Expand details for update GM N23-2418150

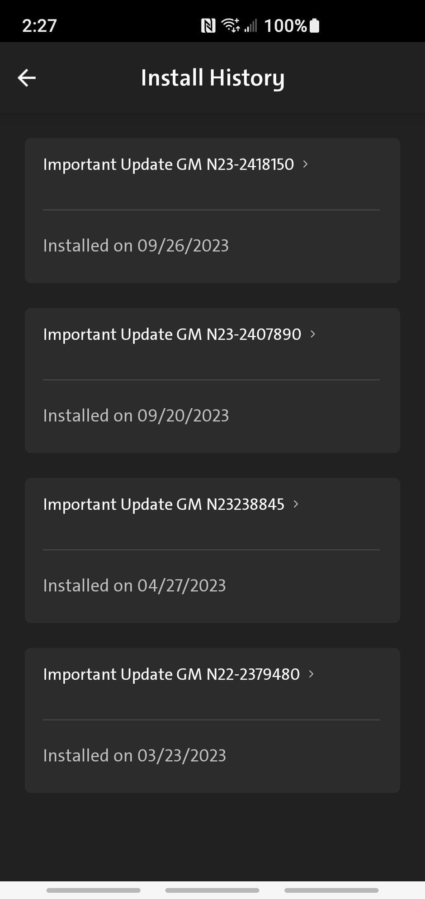click(x=305, y=164)
